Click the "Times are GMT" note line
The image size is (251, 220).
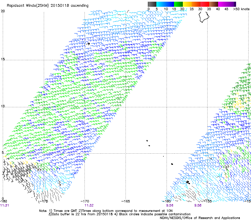(x=106, y=211)
